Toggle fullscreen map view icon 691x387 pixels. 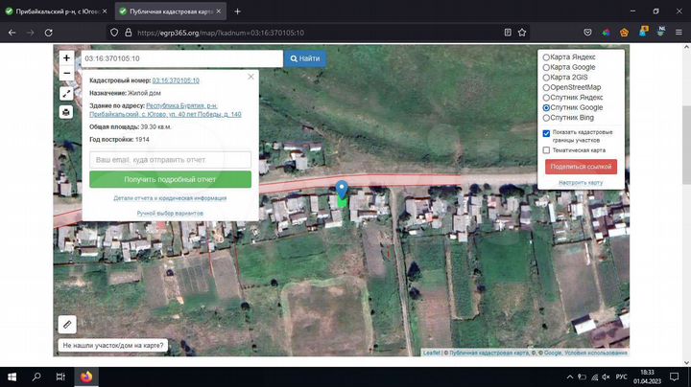coord(66,94)
